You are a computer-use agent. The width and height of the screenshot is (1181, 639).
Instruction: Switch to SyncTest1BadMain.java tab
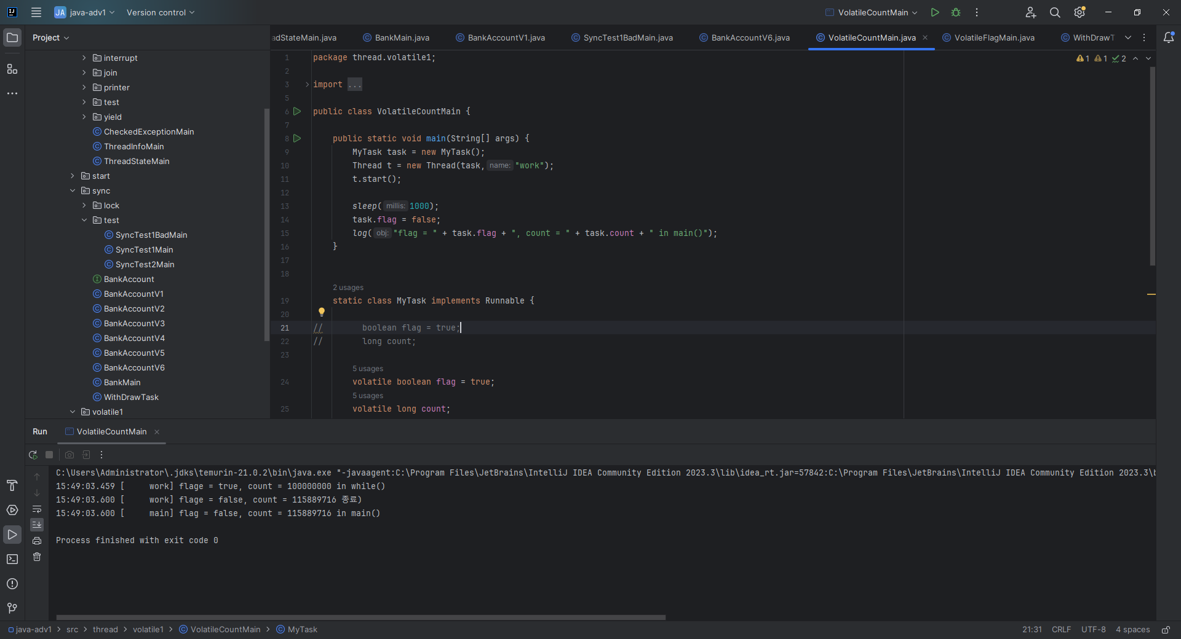click(622, 37)
